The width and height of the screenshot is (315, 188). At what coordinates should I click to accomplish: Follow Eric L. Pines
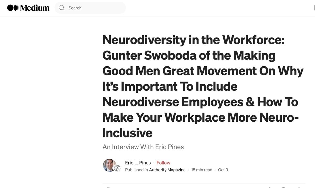pos(163,163)
